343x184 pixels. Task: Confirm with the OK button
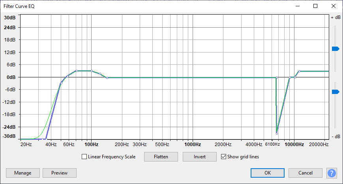(x=268, y=173)
